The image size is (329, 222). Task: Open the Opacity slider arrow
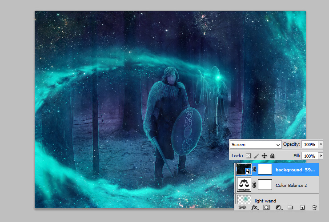click(321, 144)
